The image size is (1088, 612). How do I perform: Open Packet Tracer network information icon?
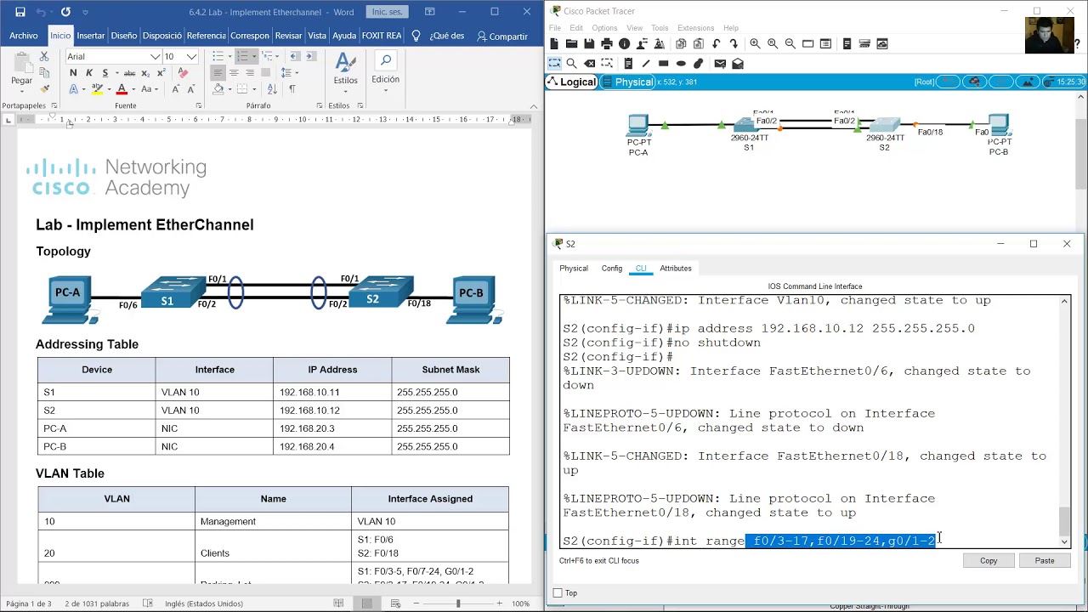pyautogui.click(x=624, y=43)
